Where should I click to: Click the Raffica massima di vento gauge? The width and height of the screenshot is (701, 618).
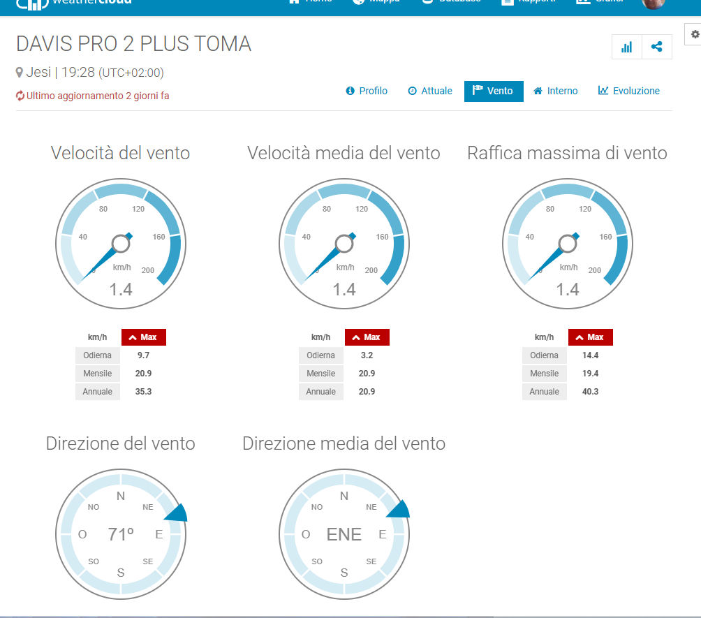point(568,243)
